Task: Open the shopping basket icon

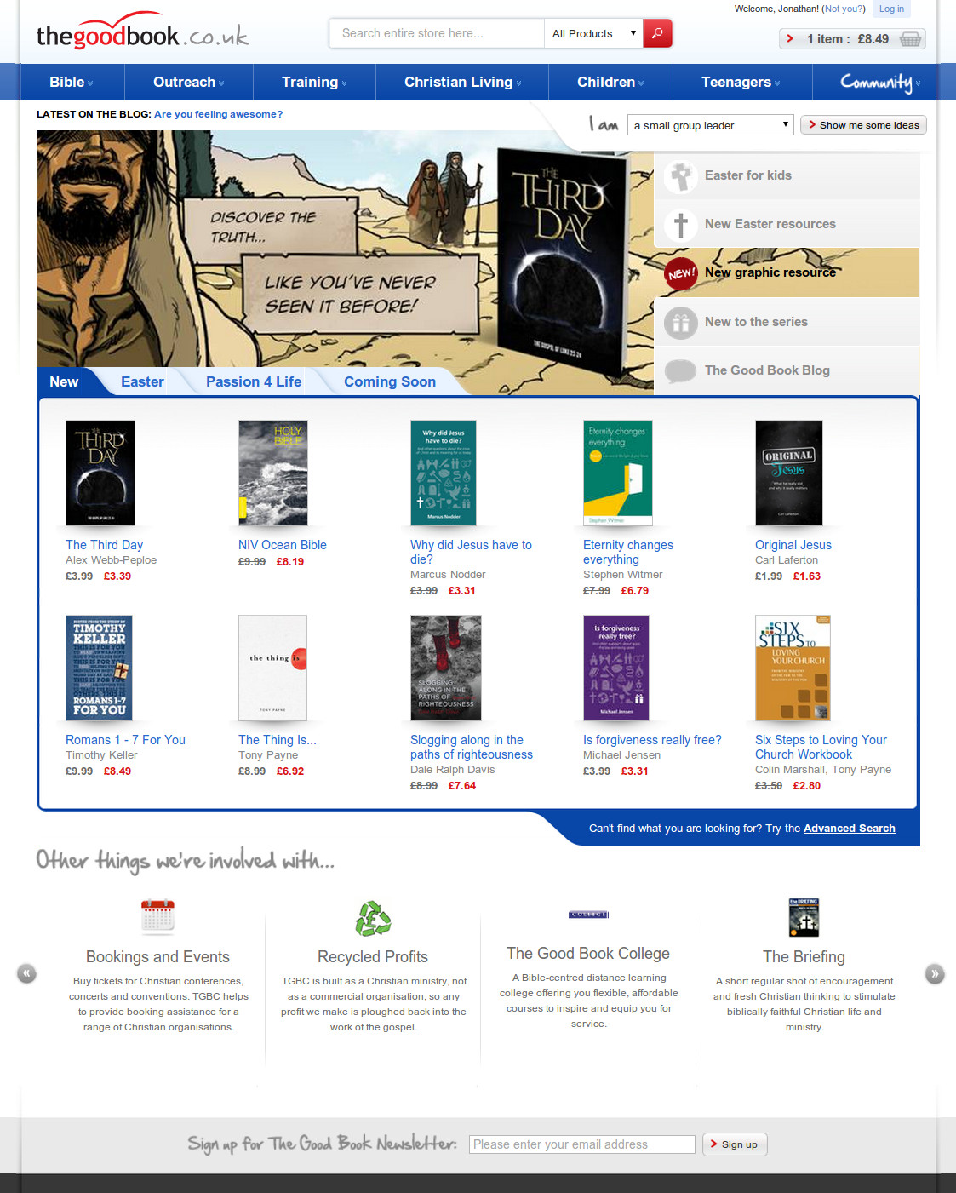Action: pos(910,39)
